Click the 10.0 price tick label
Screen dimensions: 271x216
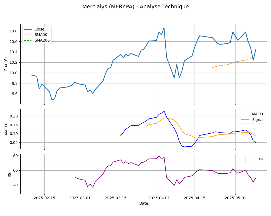[14, 73]
